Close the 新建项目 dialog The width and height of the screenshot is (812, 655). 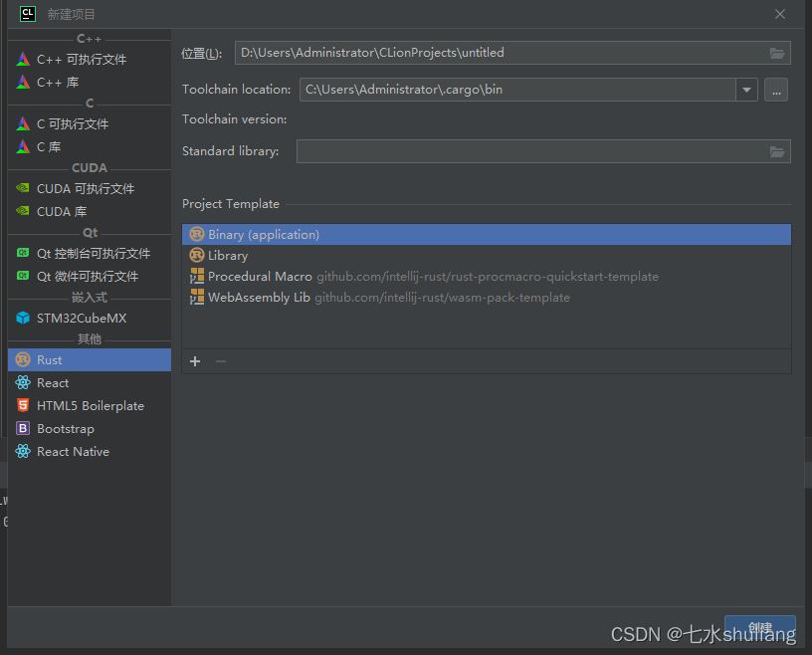click(780, 14)
